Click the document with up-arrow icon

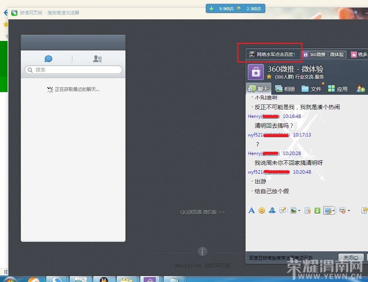click(307, 211)
